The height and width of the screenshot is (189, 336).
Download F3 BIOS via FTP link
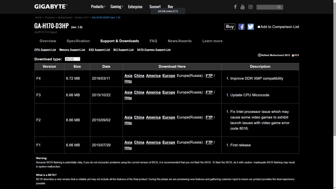209,92
